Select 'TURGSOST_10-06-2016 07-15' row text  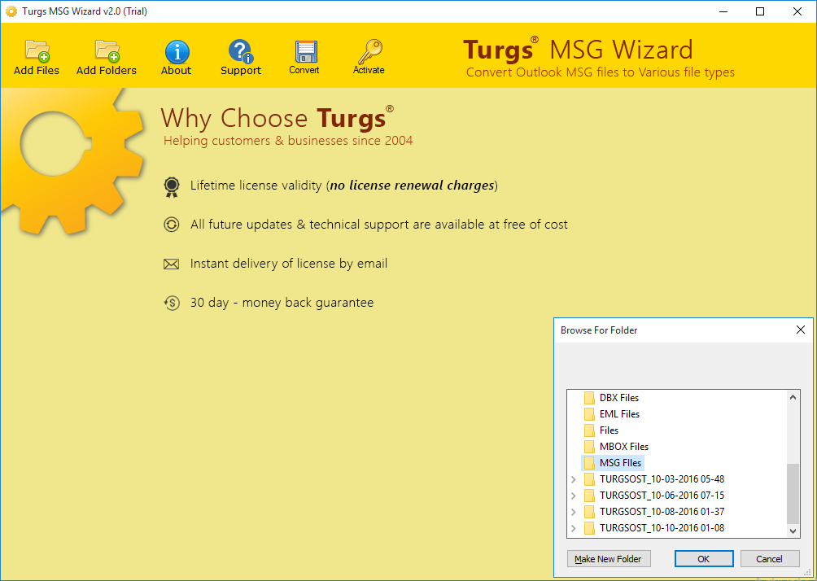(x=662, y=496)
